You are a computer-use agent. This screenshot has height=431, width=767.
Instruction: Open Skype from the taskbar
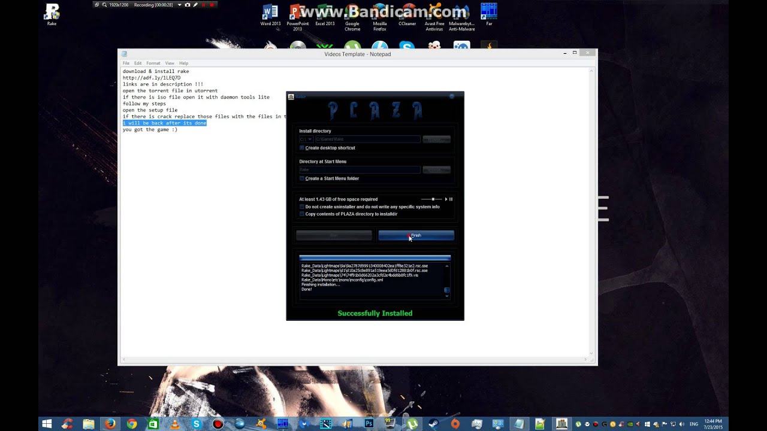pos(197,424)
